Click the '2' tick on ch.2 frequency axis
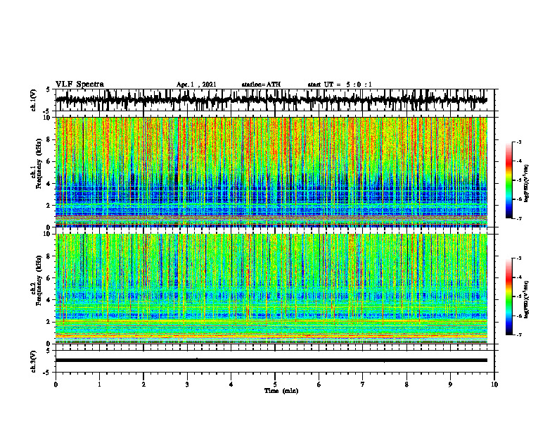The height and width of the screenshot is (431, 557). [x=49, y=322]
